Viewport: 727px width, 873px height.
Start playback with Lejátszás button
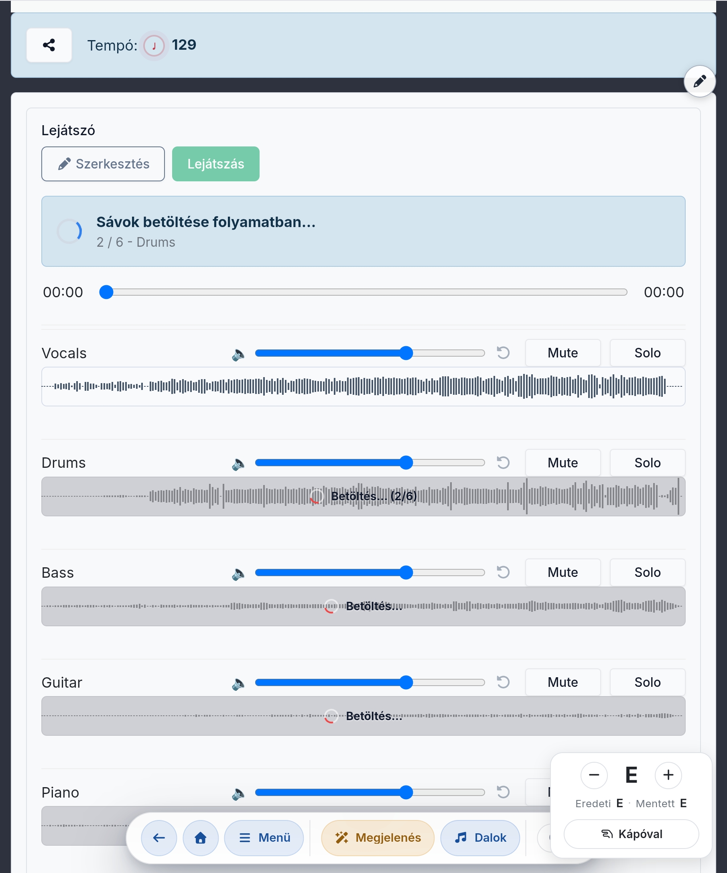(216, 164)
